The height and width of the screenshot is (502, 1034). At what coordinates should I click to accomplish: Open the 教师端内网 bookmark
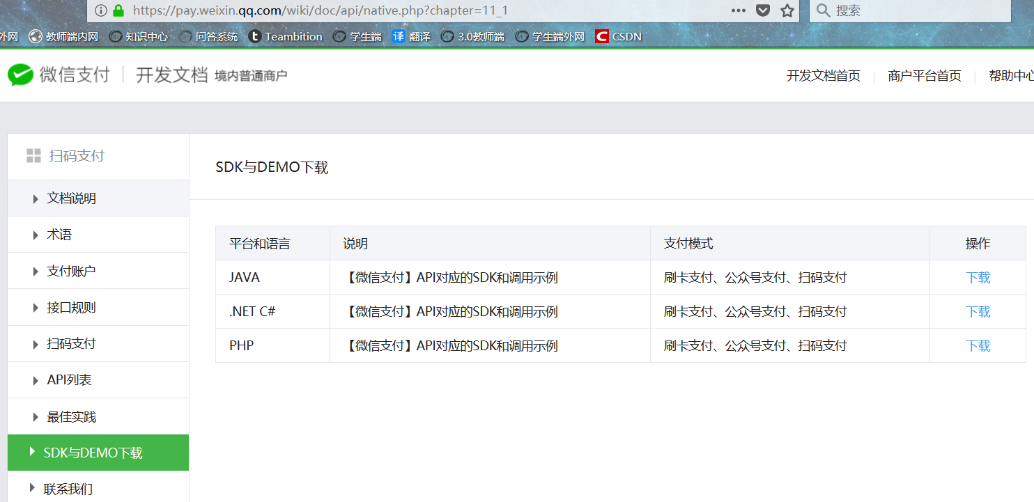click(x=64, y=36)
